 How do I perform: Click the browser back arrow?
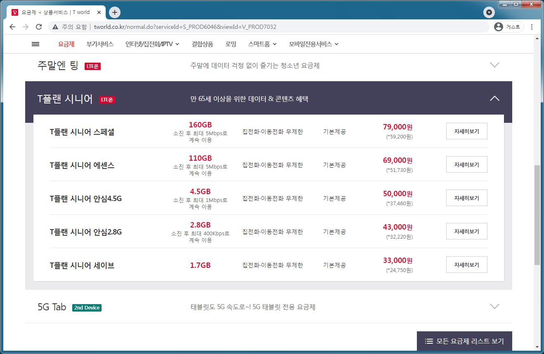[x=12, y=27]
